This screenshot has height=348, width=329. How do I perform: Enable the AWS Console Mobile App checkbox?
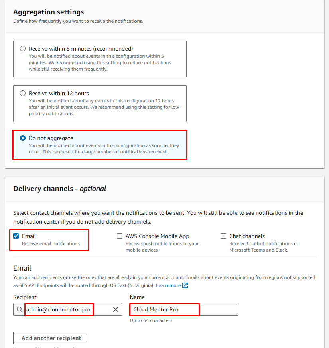pyautogui.click(x=120, y=236)
